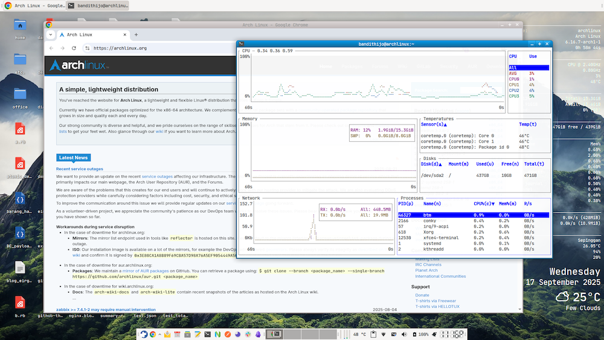Viewport: 604px width, 340px height.
Task: Reload the Arch Linux page
Action: [x=74, y=48]
